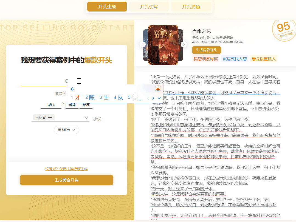Click the 生成黄金开头 button

(66, 180)
